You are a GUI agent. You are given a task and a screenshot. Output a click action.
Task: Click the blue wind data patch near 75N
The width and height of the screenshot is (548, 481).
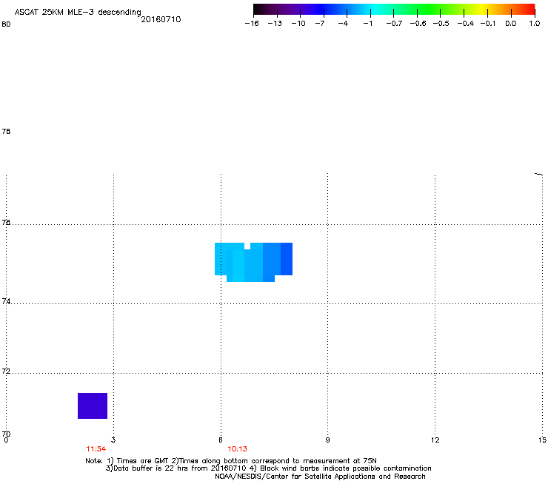click(x=253, y=262)
